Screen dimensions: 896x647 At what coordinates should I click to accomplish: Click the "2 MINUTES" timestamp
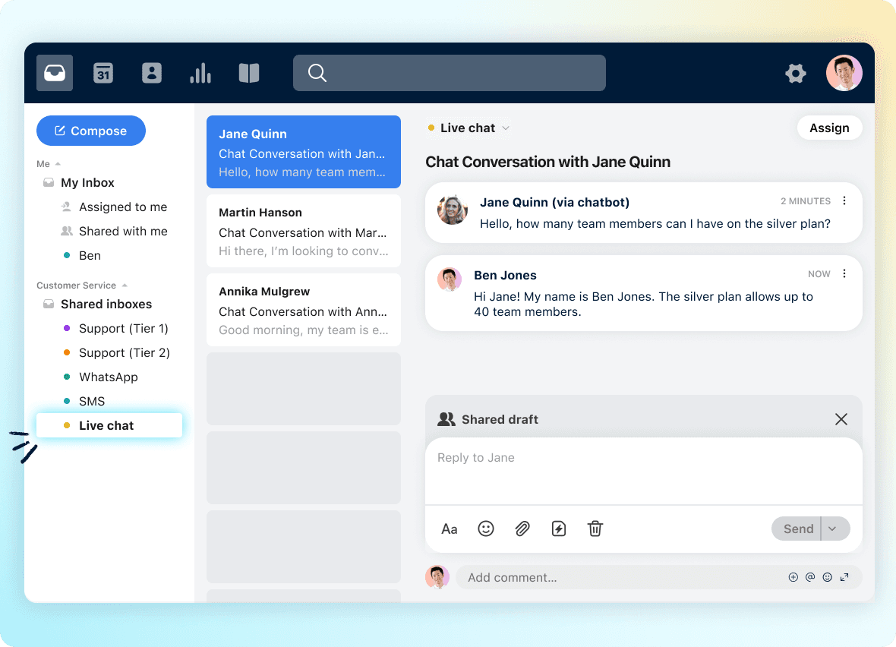[806, 201]
